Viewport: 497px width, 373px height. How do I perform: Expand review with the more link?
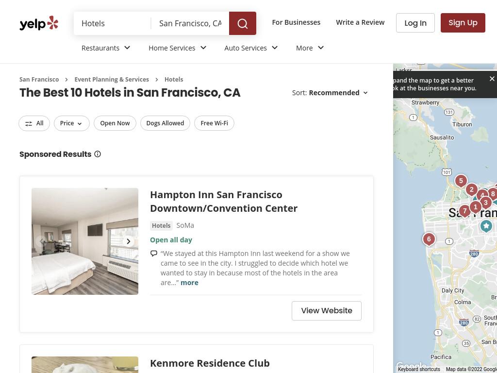coord(190,283)
